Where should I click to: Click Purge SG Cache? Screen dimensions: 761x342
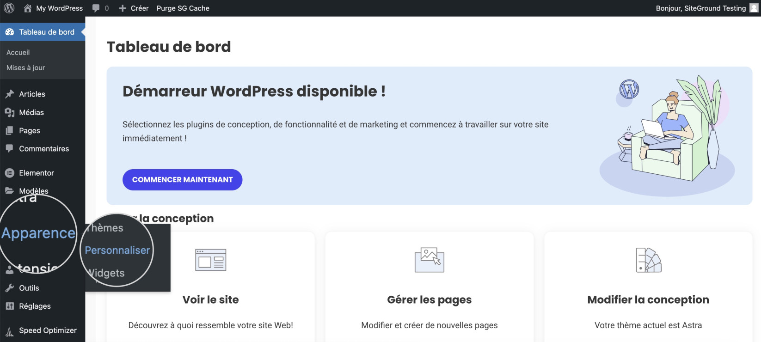point(183,8)
